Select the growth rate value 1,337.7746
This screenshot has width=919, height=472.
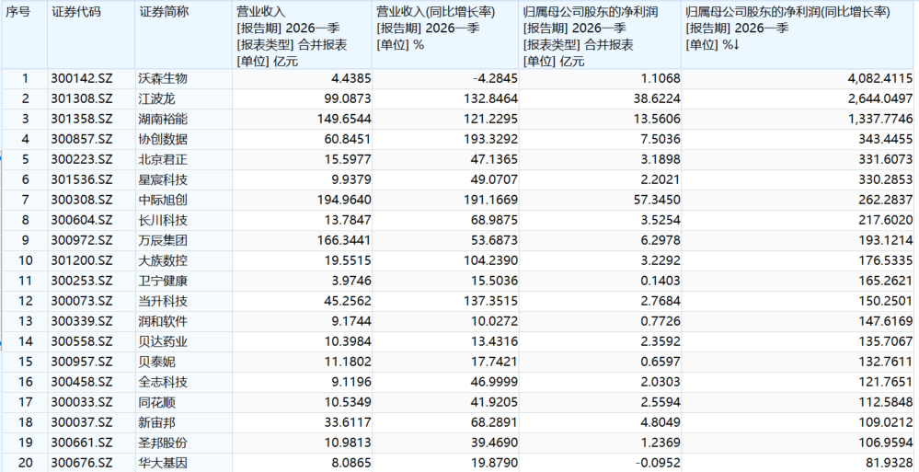880,119
